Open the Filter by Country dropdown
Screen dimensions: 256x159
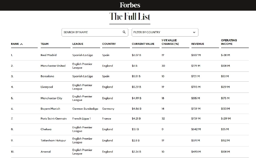point(165,32)
